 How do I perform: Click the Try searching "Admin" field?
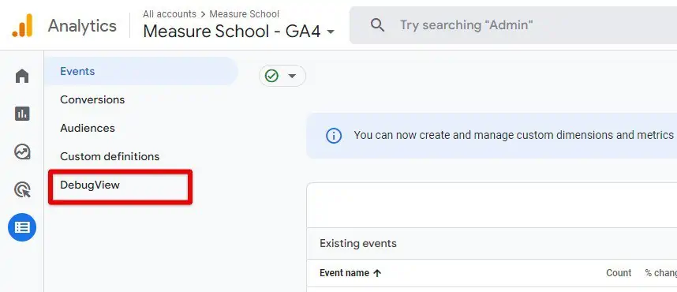(513, 25)
